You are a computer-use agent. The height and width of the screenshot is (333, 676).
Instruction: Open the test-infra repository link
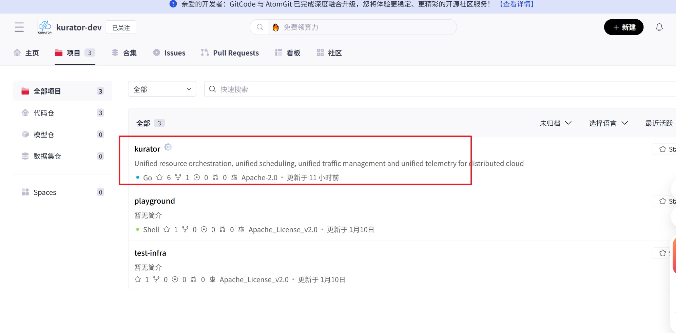click(x=150, y=253)
